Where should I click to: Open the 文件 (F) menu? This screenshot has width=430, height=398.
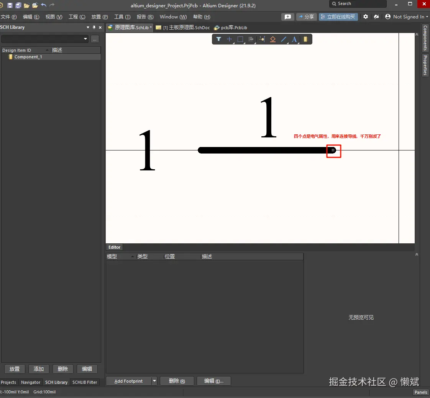click(8, 17)
